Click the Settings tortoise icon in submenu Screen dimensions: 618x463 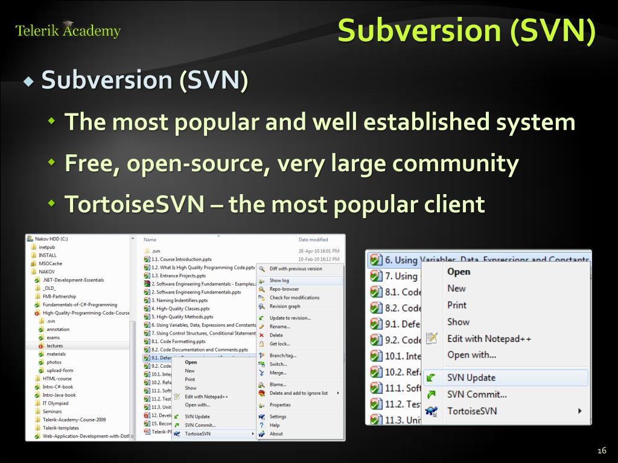point(261,417)
